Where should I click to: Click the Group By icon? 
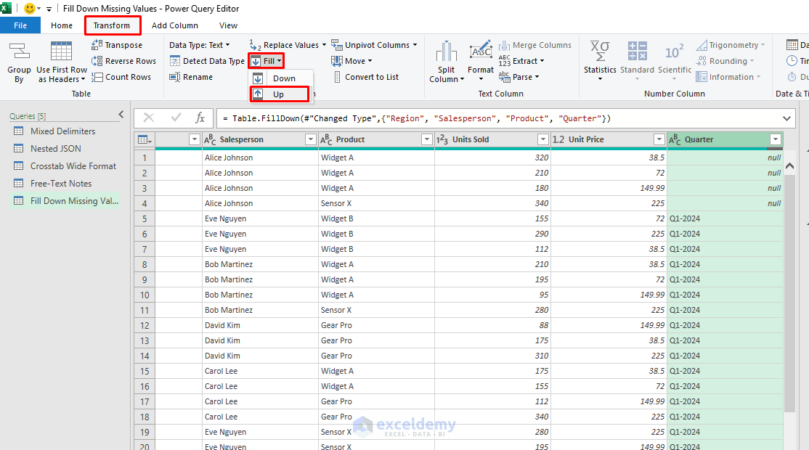tap(19, 52)
